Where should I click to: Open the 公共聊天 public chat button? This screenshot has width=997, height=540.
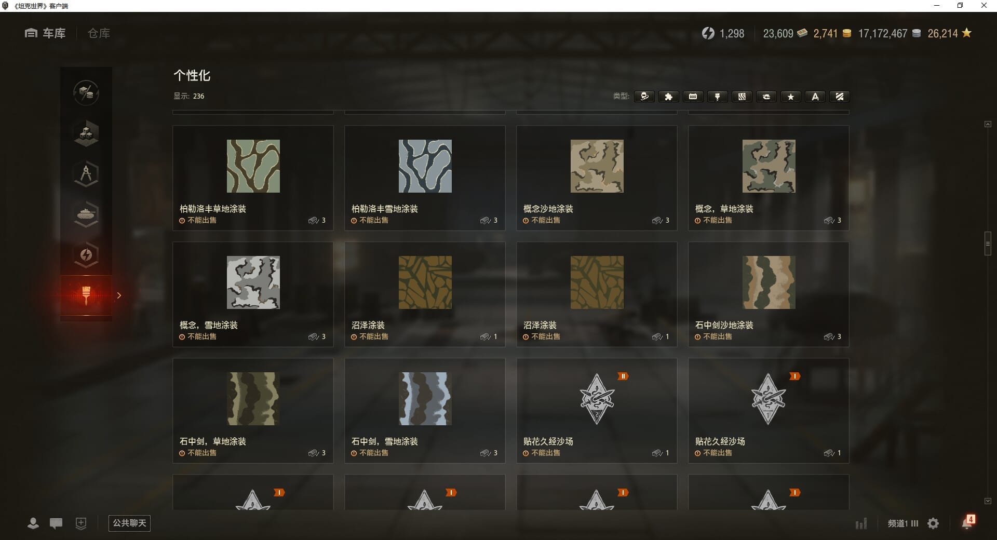coord(129,523)
